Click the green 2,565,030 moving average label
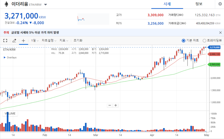Image resolution: width=224 pixels, height=139 pixels. pyautogui.click(x=214, y=64)
